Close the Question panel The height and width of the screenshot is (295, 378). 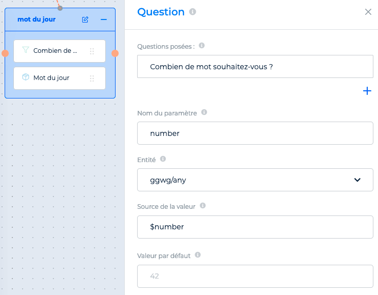[x=368, y=12]
